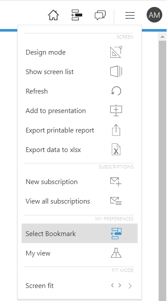Toggle the hamburger menu icon
This screenshot has width=167, height=301.
130,15
